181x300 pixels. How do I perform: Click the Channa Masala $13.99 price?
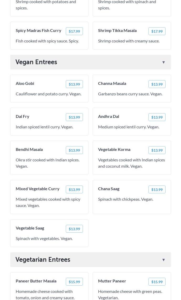157,84
